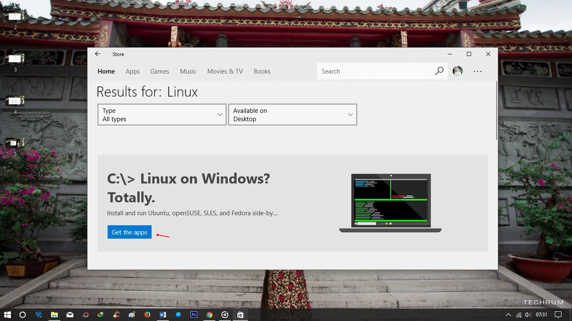Open the volume speaker control in tray

(x=528, y=315)
